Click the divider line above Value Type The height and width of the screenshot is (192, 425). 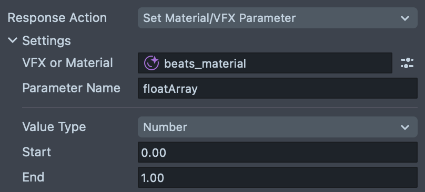coord(220,108)
